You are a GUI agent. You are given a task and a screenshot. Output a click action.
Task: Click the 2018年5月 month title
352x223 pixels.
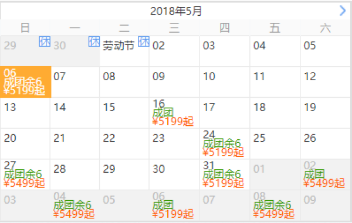(176, 11)
